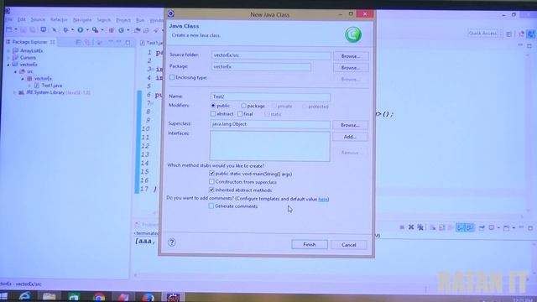Click the New Java class green C toolbar icon
Screen dimensions: 537x302
click(x=121, y=30)
